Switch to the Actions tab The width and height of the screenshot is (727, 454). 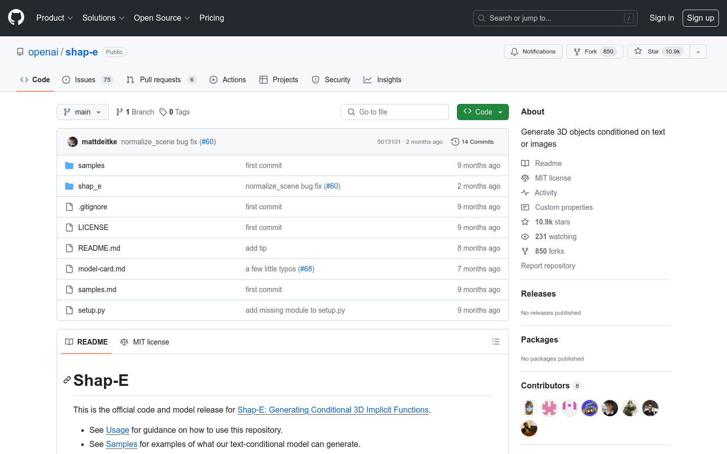click(228, 80)
